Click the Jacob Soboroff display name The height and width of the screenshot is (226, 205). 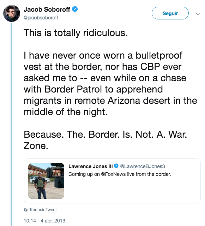47,10
